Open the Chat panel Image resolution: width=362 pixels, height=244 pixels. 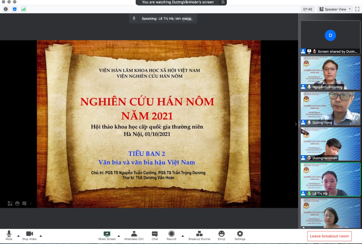coord(155,235)
